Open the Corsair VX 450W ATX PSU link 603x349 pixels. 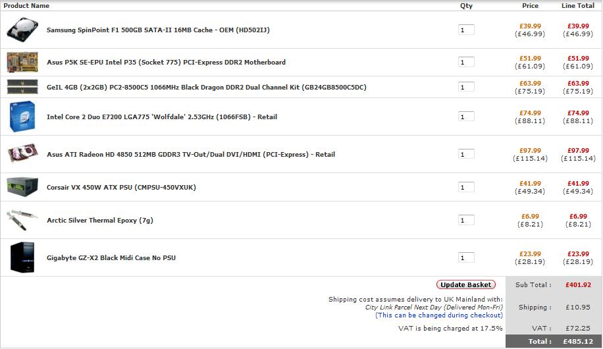pyautogui.click(x=121, y=188)
